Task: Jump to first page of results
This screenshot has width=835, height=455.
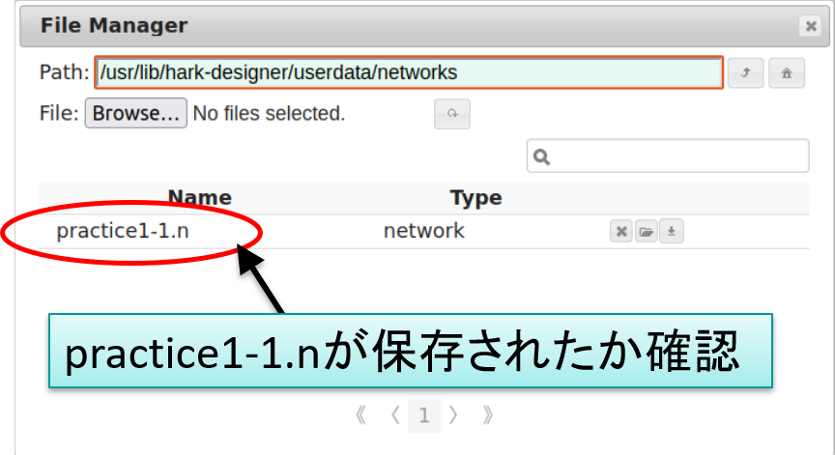Action: pyautogui.click(x=361, y=415)
